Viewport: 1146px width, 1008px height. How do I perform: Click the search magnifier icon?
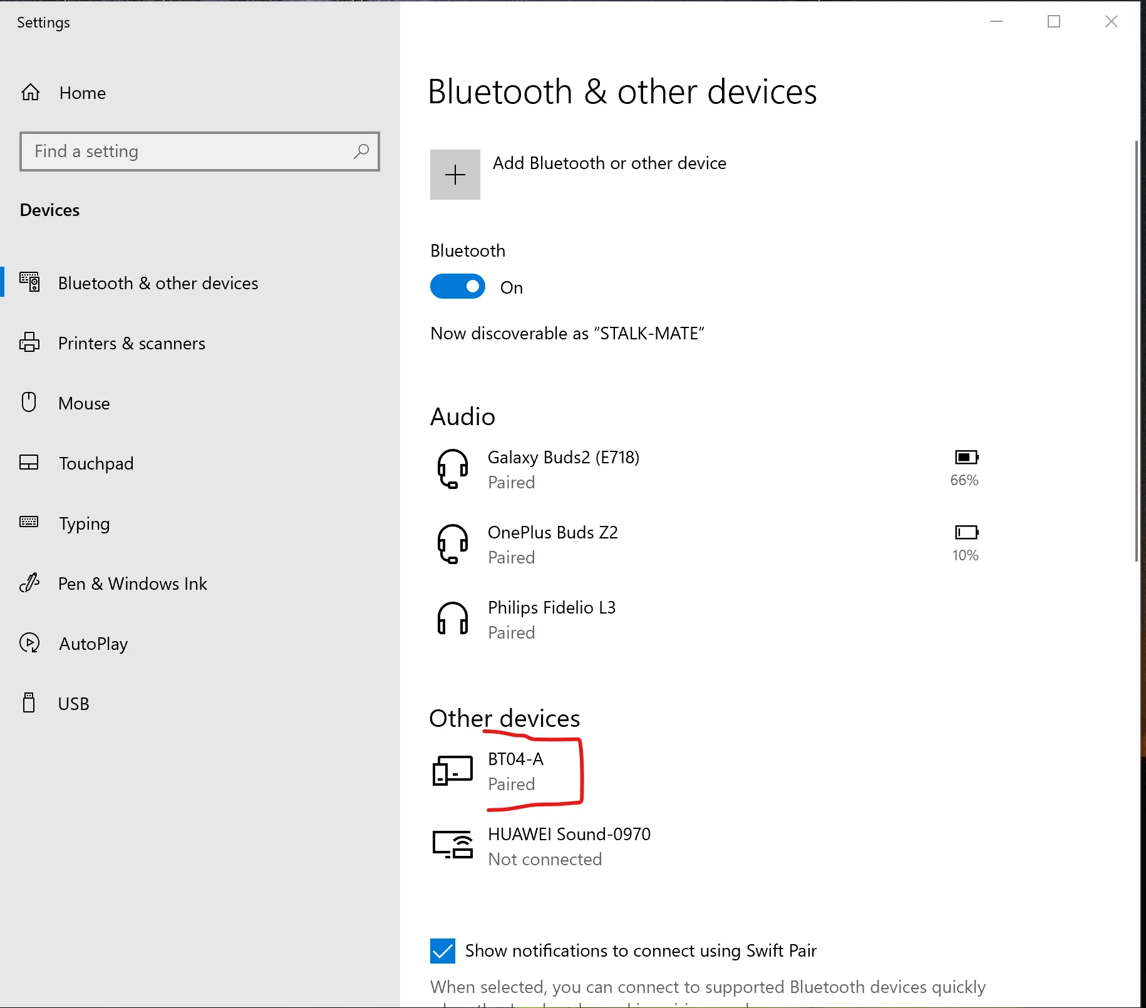[x=361, y=151]
